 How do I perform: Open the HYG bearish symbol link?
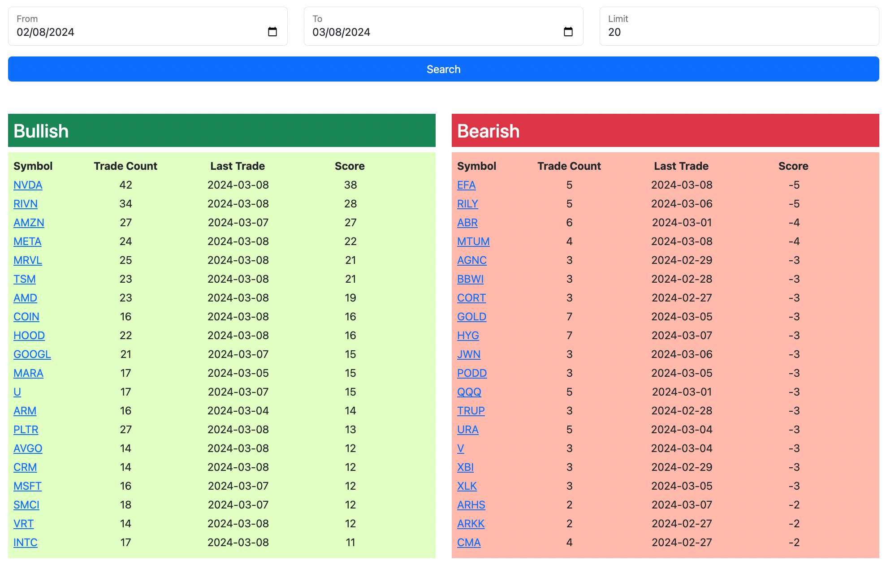tap(468, 336)
